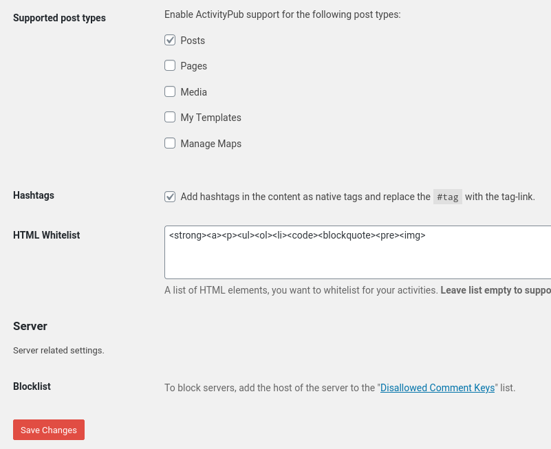Click the Blocklist setting label
Image resolution: width=551 pixels, height=449 pixels.
pyautogui.click(x=32, y=386)
